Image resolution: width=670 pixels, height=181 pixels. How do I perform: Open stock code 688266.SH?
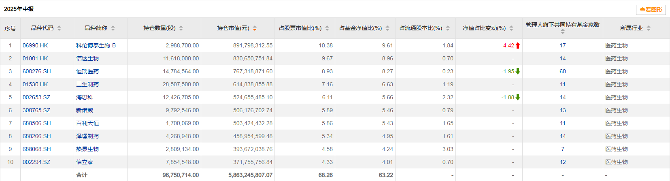click(x=37, y=136)
